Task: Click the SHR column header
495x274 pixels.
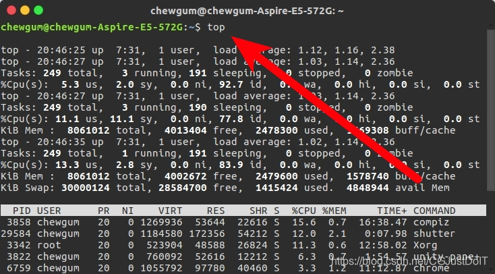Action: [x=258, y=211]
